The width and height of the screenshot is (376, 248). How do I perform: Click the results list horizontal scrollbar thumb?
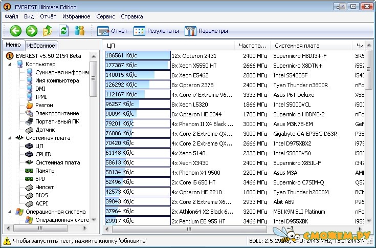click(189, 229)
